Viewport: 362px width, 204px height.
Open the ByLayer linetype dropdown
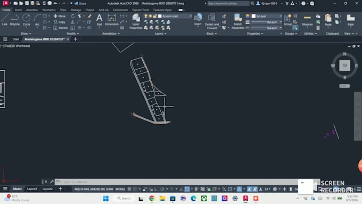point(267,28)
